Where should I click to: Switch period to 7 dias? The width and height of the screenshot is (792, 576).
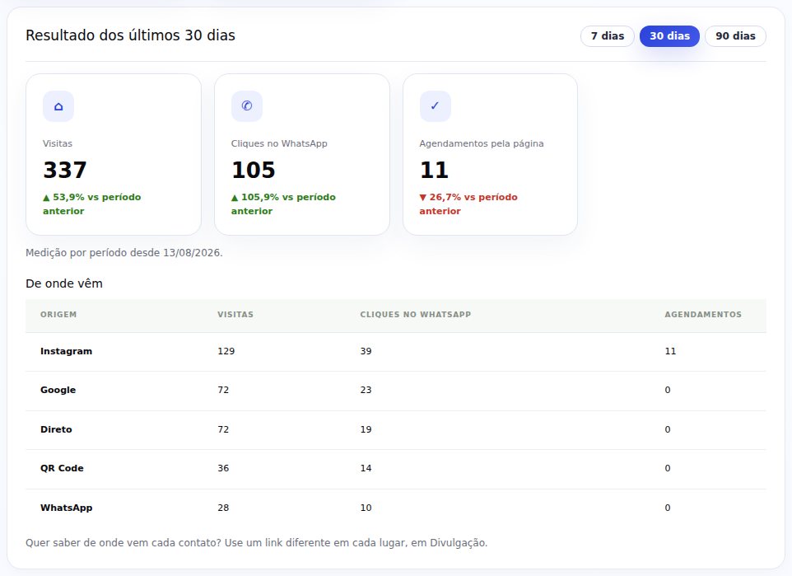pos(607,36)
